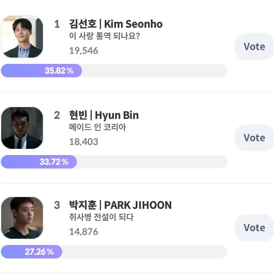Viewport: 274px width, 274px height.
Task: Click the 19,546 vote count
Action: [x=84, y=51]
